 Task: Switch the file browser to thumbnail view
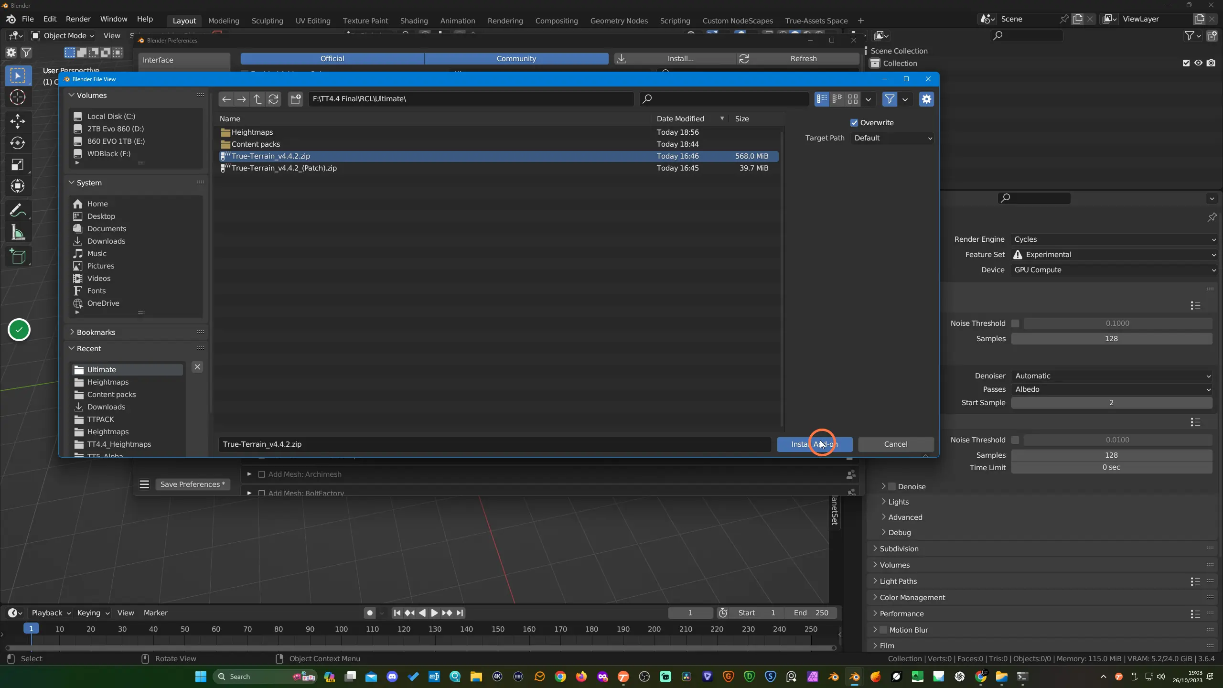point(853,99)
